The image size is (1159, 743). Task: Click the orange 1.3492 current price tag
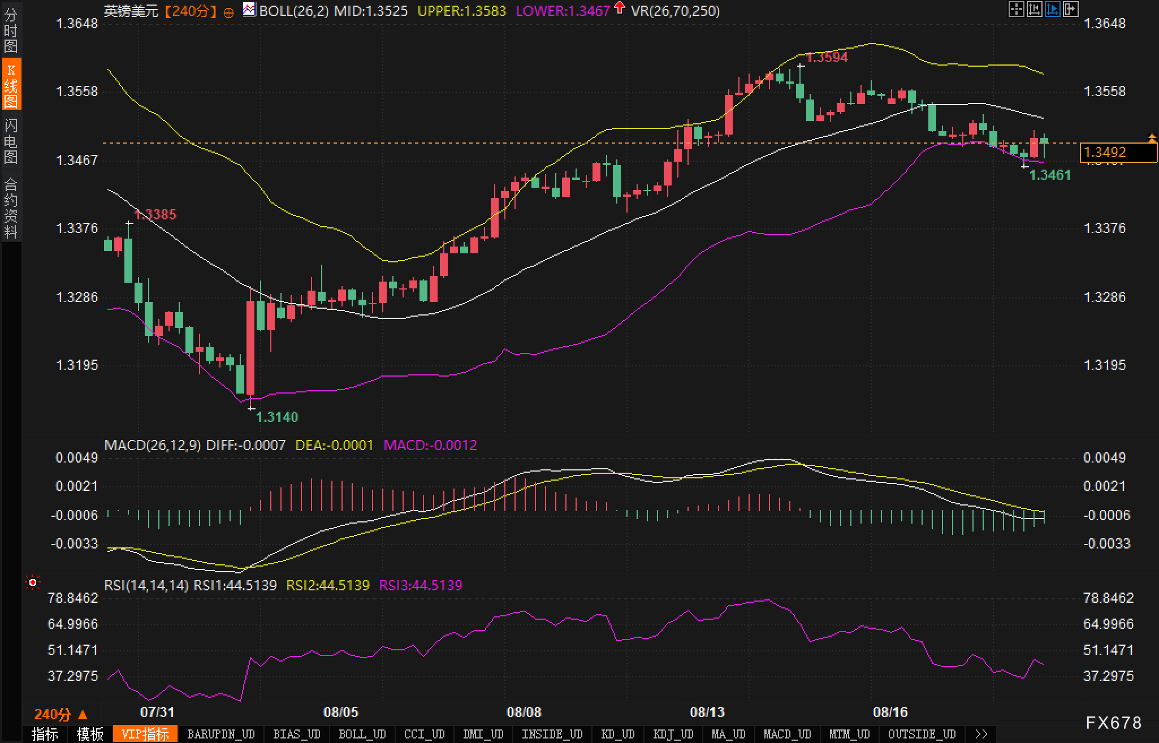coord(1117,153)
